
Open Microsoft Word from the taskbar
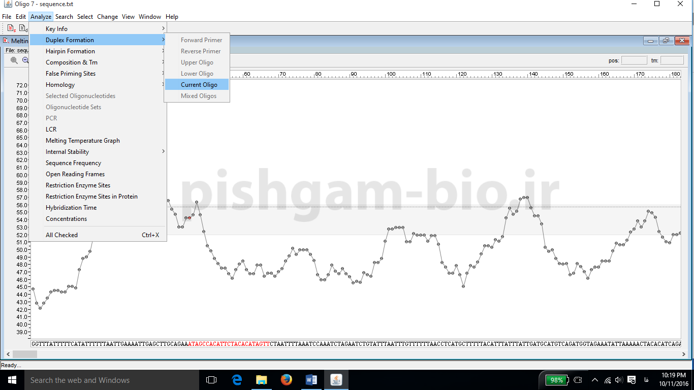tap(311, 380)
